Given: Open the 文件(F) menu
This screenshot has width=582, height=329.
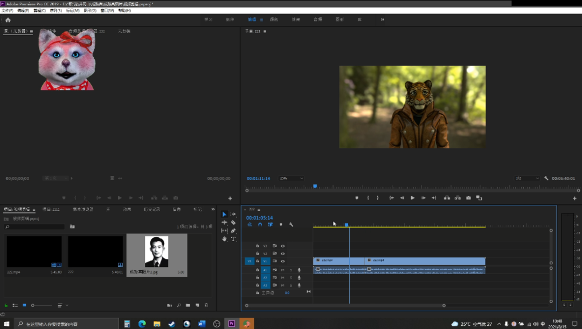Looking at the screenshot, I should pos(8,10).
